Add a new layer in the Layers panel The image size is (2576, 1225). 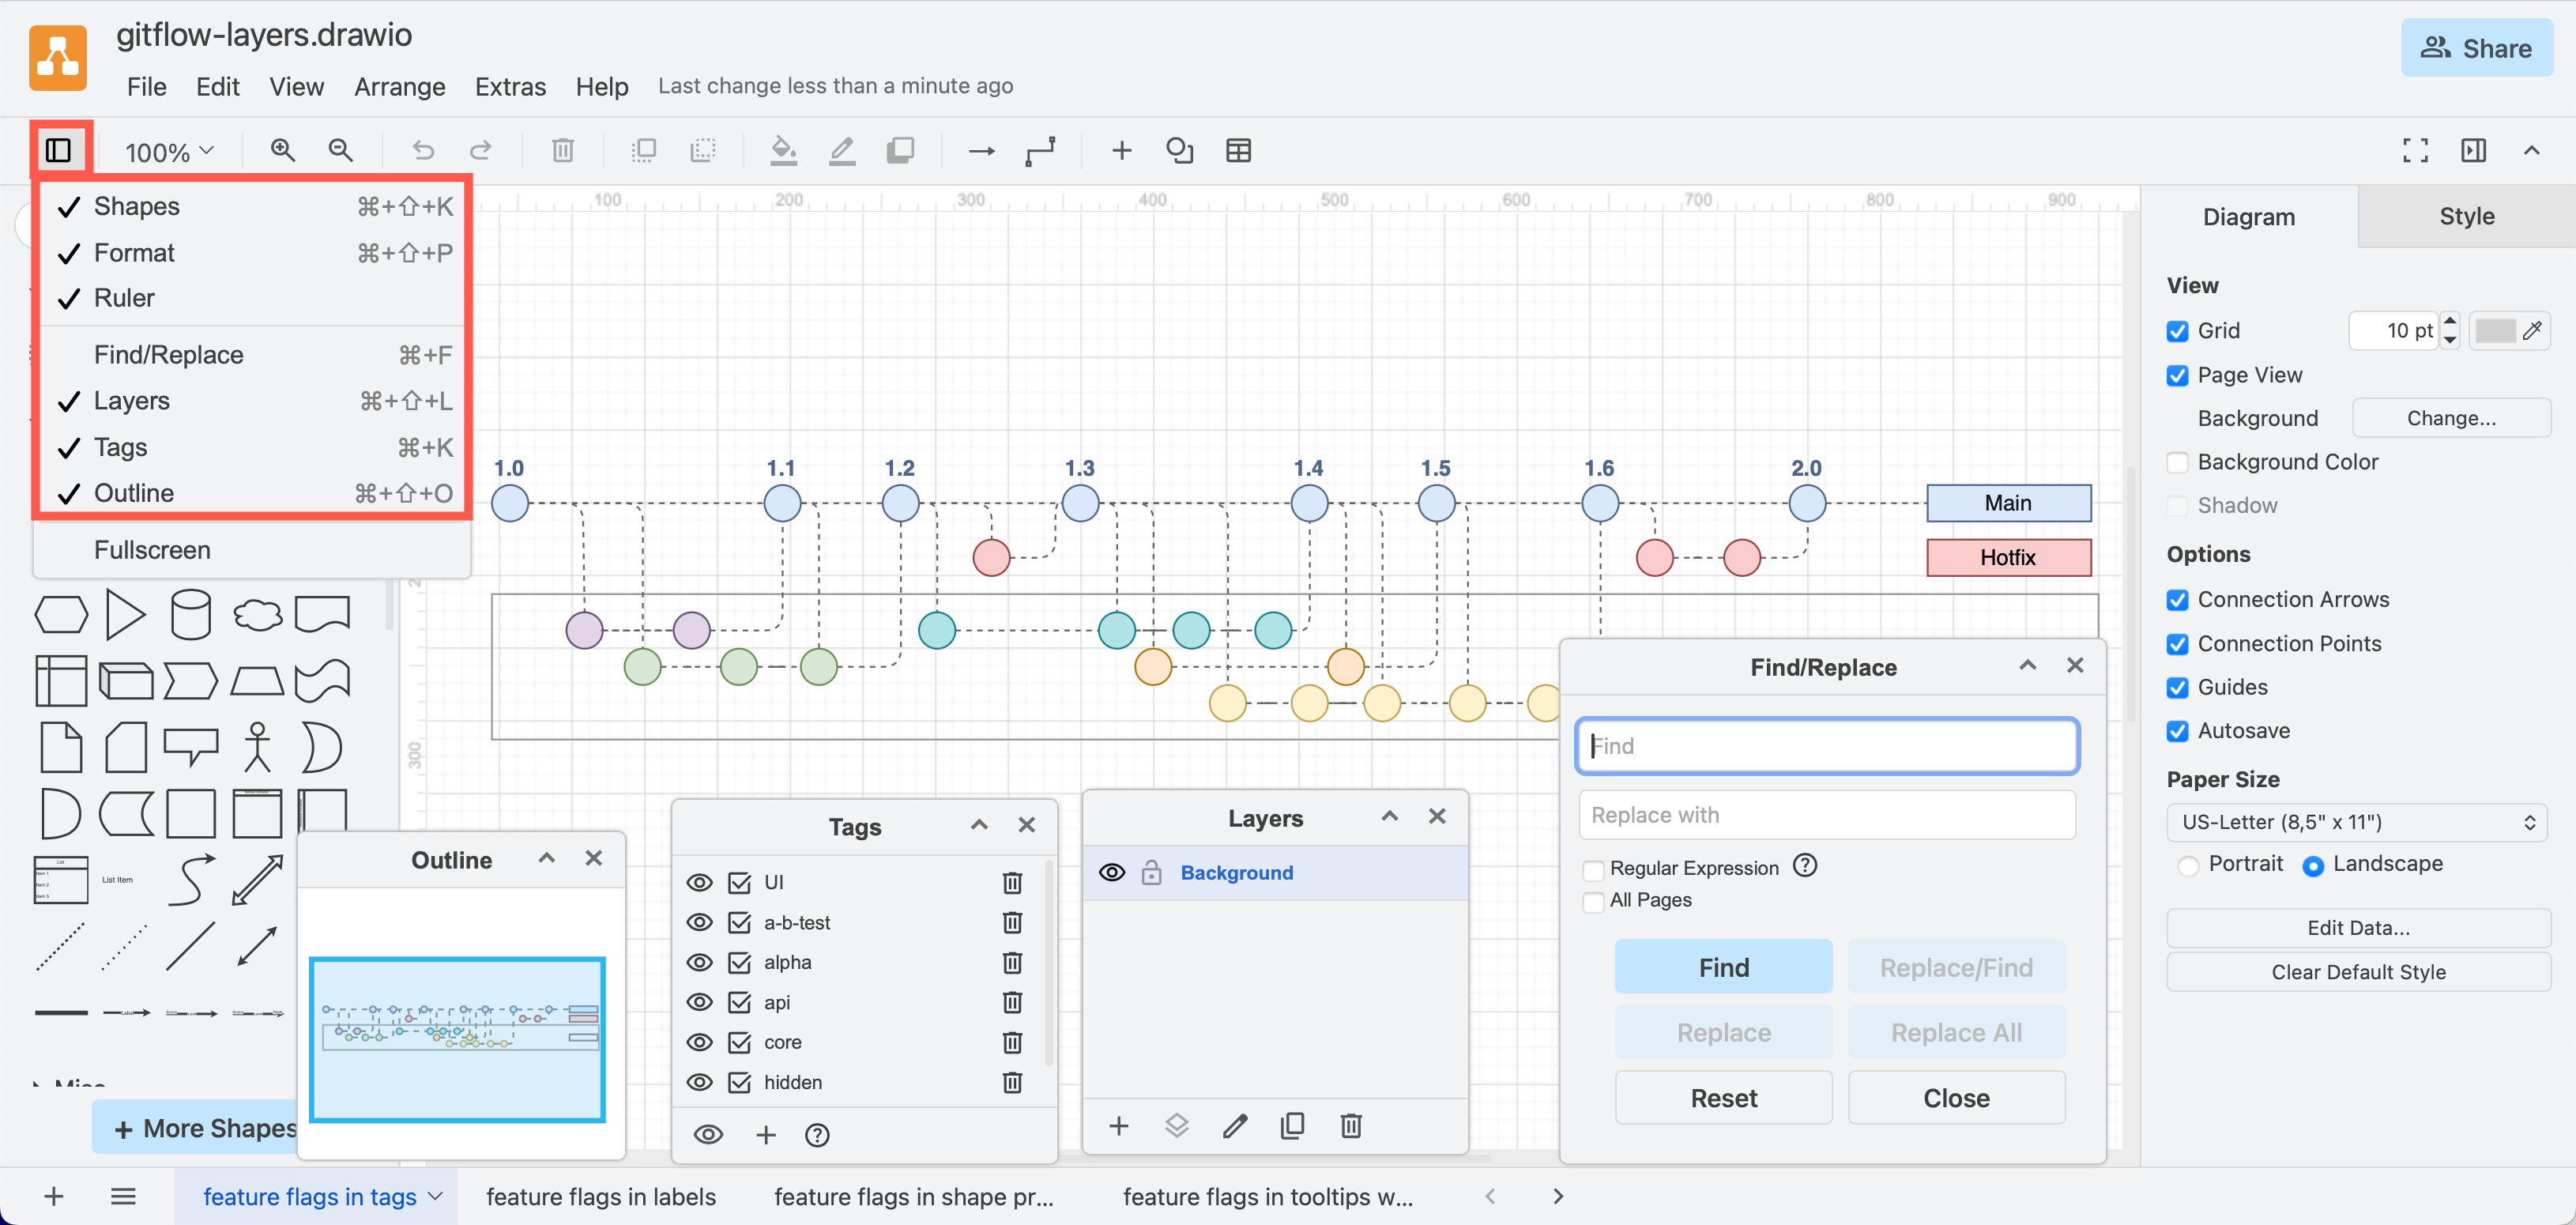tap(1118, 1125)
